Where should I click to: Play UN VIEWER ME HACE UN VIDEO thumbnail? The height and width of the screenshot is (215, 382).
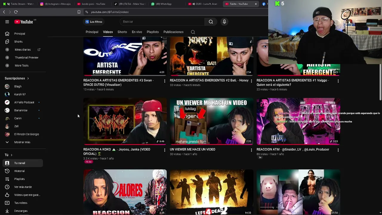coord(212,121)
